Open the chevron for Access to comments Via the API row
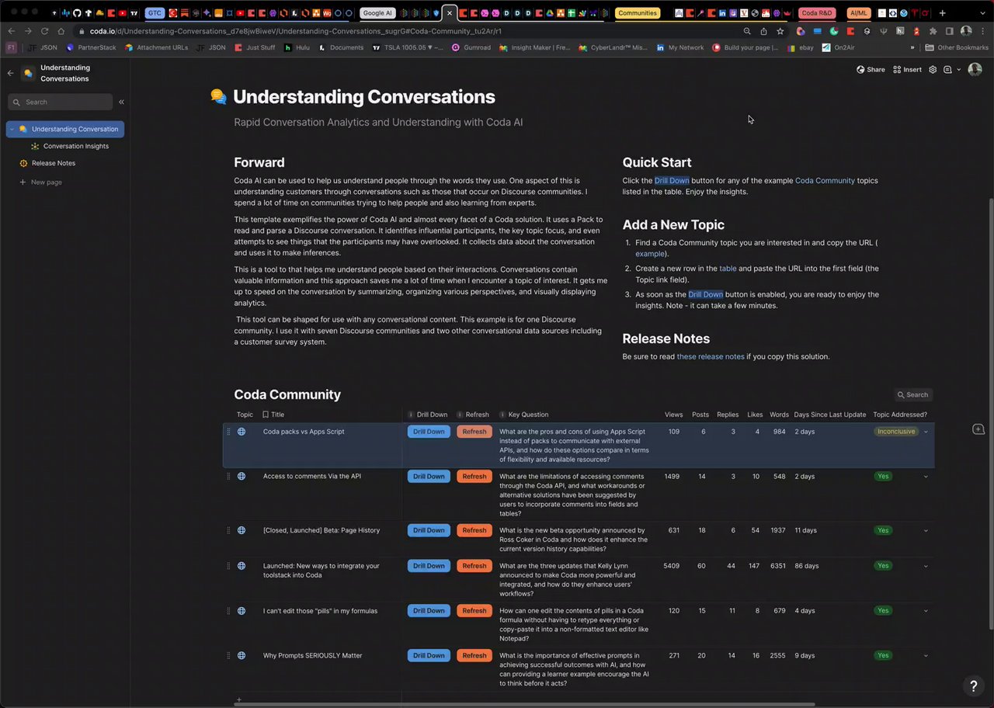 [x=926, y=477]
